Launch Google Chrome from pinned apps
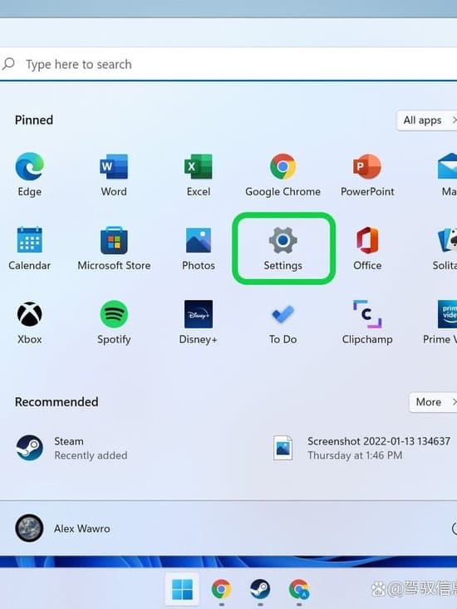Viewport: 457px width, 609px height. coord(283,174)
